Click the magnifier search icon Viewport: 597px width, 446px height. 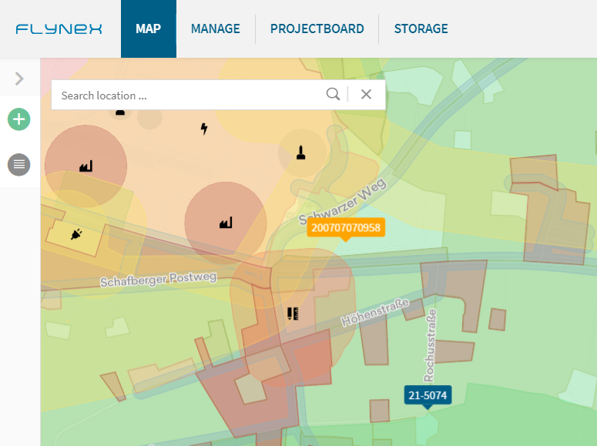coord(333,94)
